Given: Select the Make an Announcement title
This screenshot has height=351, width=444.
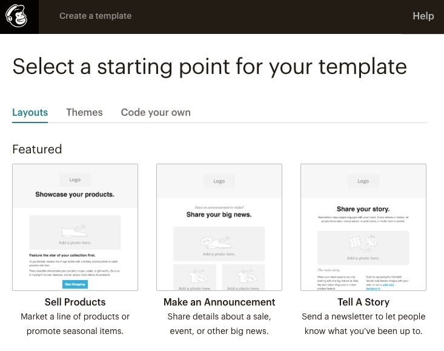Looking at the screenshot, I should [219, 302].
